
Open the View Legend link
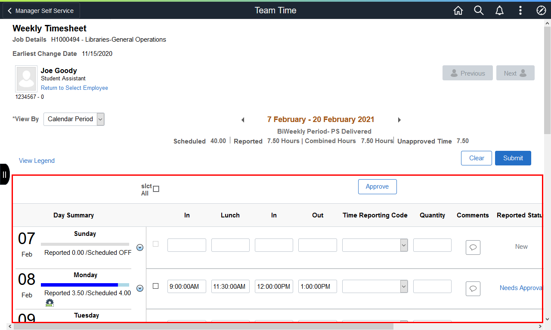click(x=37, y=161)
